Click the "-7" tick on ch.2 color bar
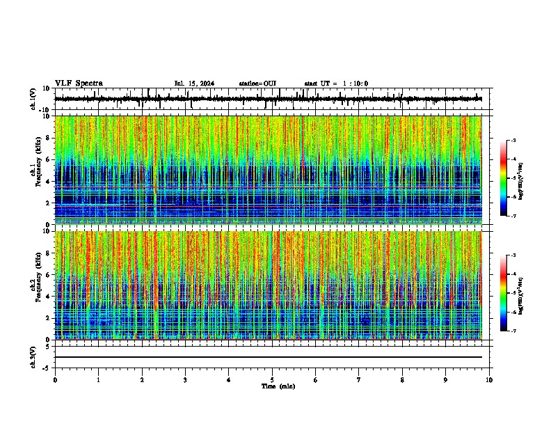 click(x=513, y=331)
